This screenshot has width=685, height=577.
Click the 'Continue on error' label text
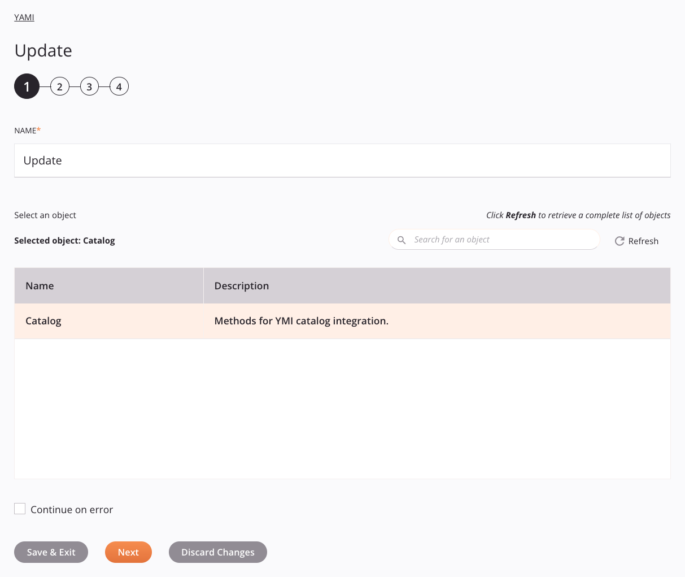72,510
